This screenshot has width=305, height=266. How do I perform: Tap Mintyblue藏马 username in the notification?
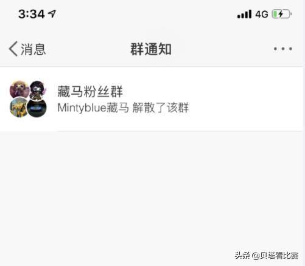point(93,107)
